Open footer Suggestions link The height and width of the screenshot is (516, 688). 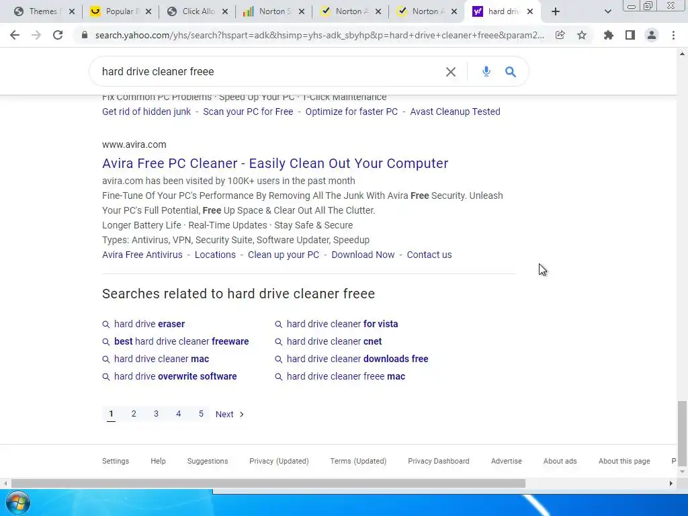[x=208, y=461]
